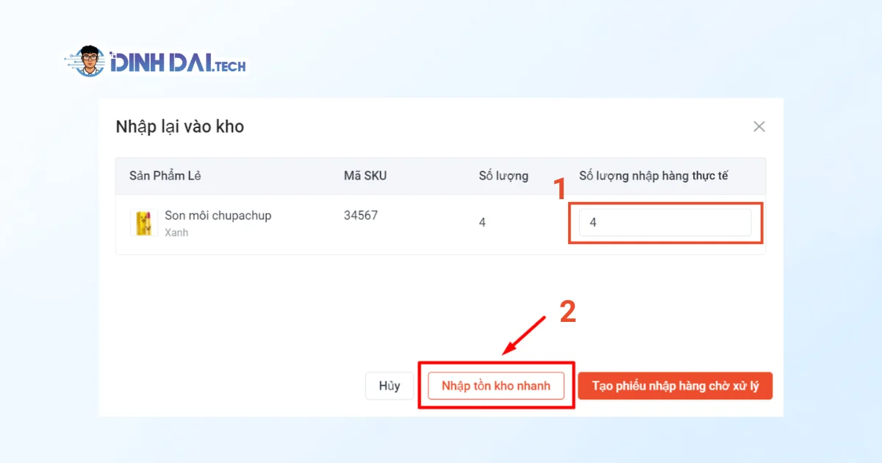Click the dialog title Nhập lại vào kho
Image resolution: width=882 pixels, height=463 pixels.
(x=180, y=126)
